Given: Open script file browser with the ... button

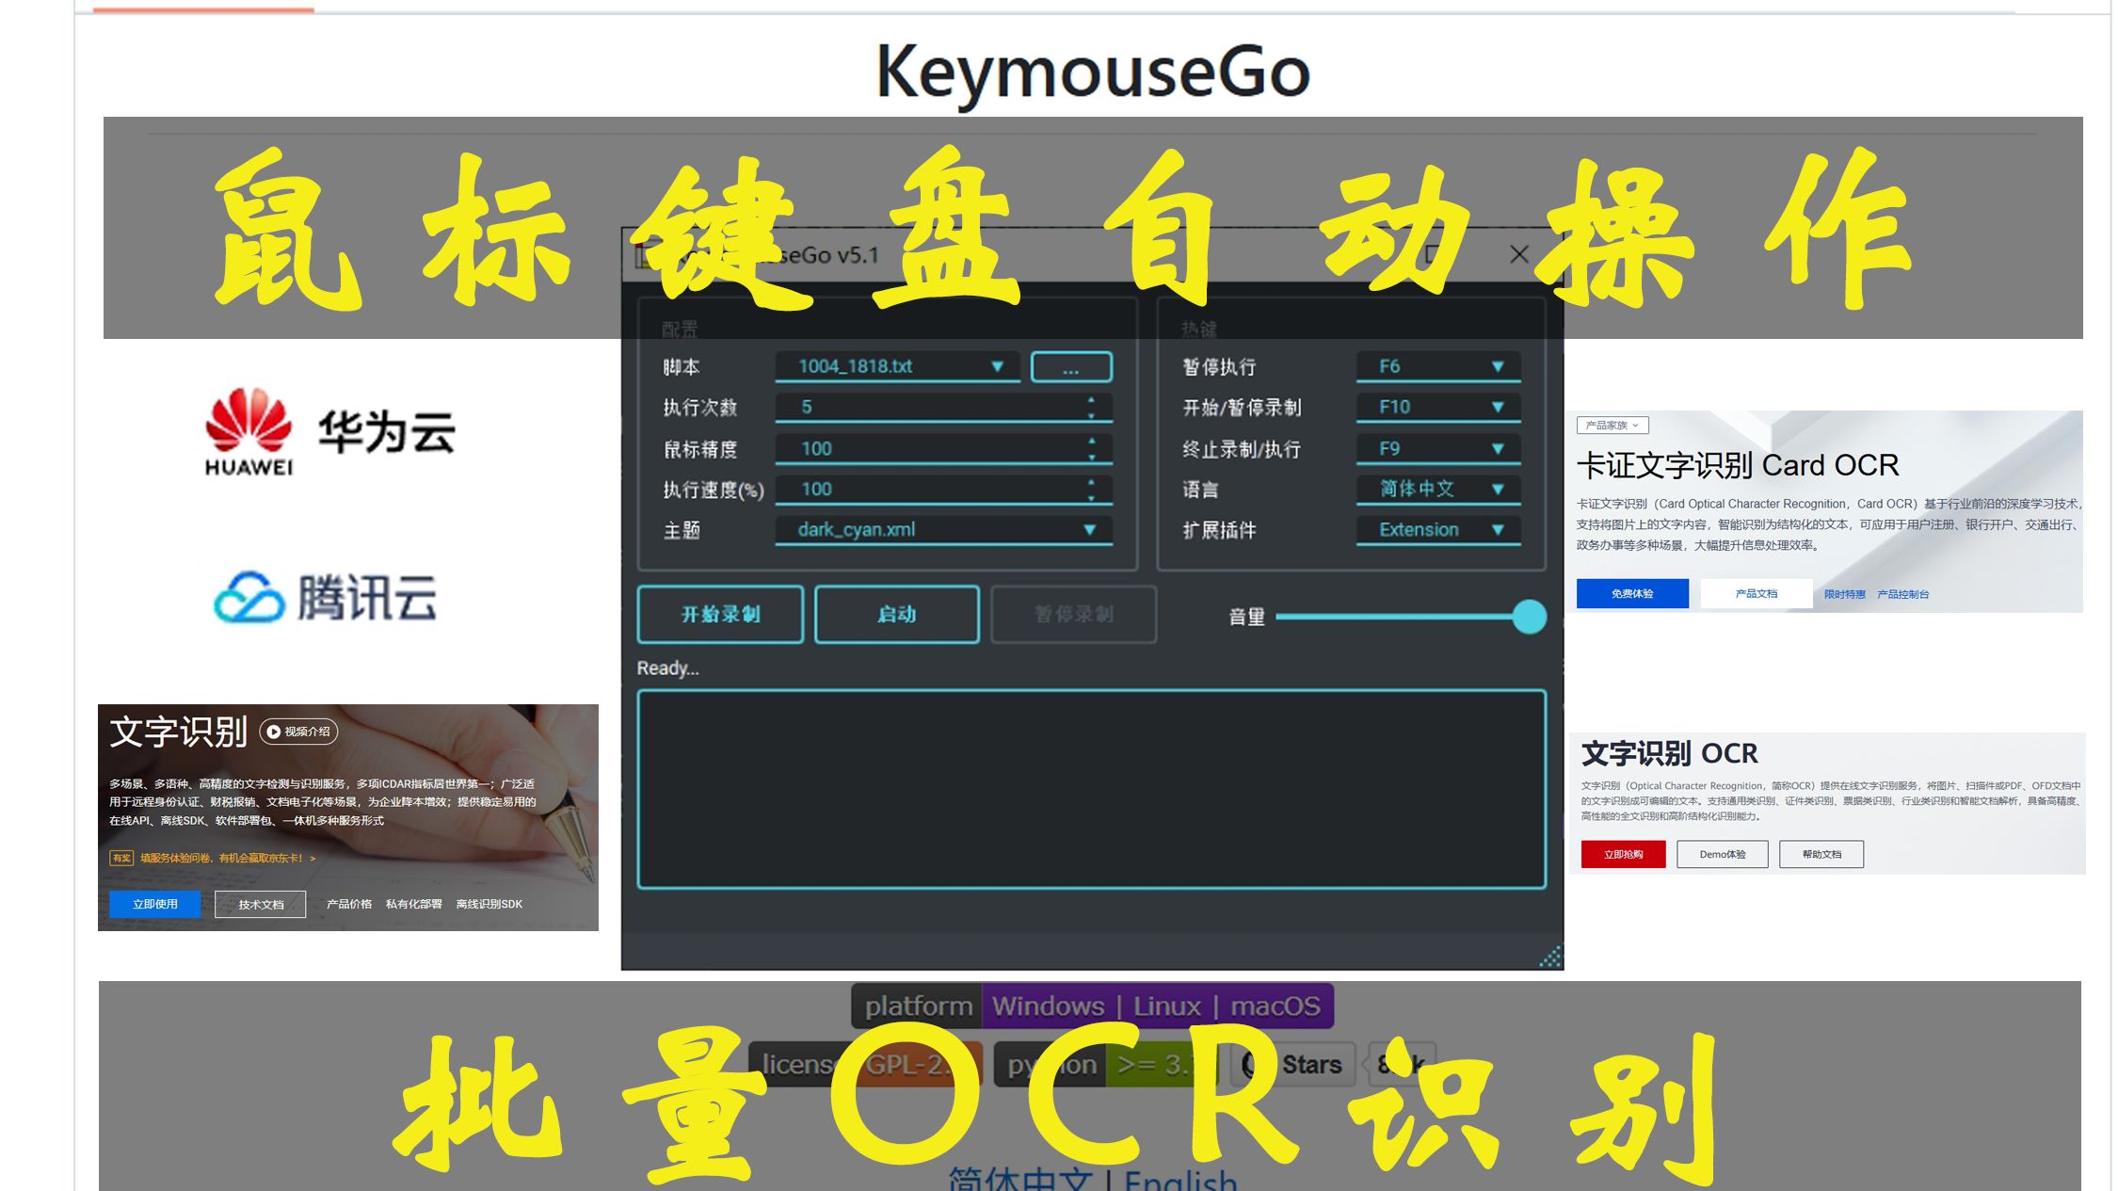Looking at the screenshot, I should [x=1070, y=366].
